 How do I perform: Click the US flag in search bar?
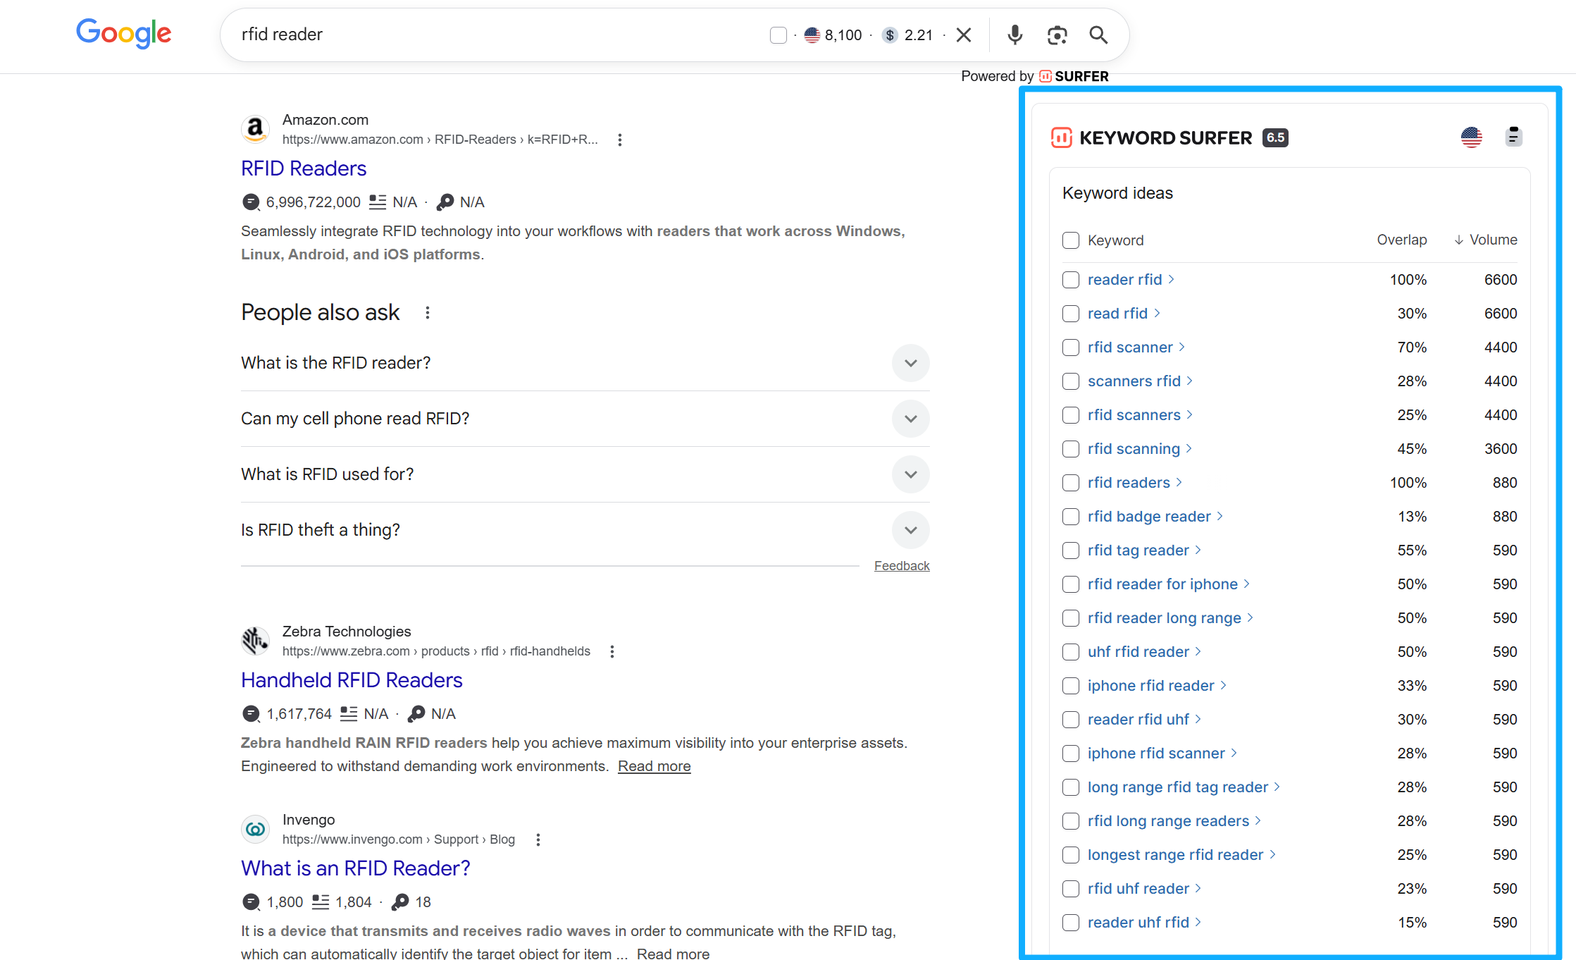812,35
